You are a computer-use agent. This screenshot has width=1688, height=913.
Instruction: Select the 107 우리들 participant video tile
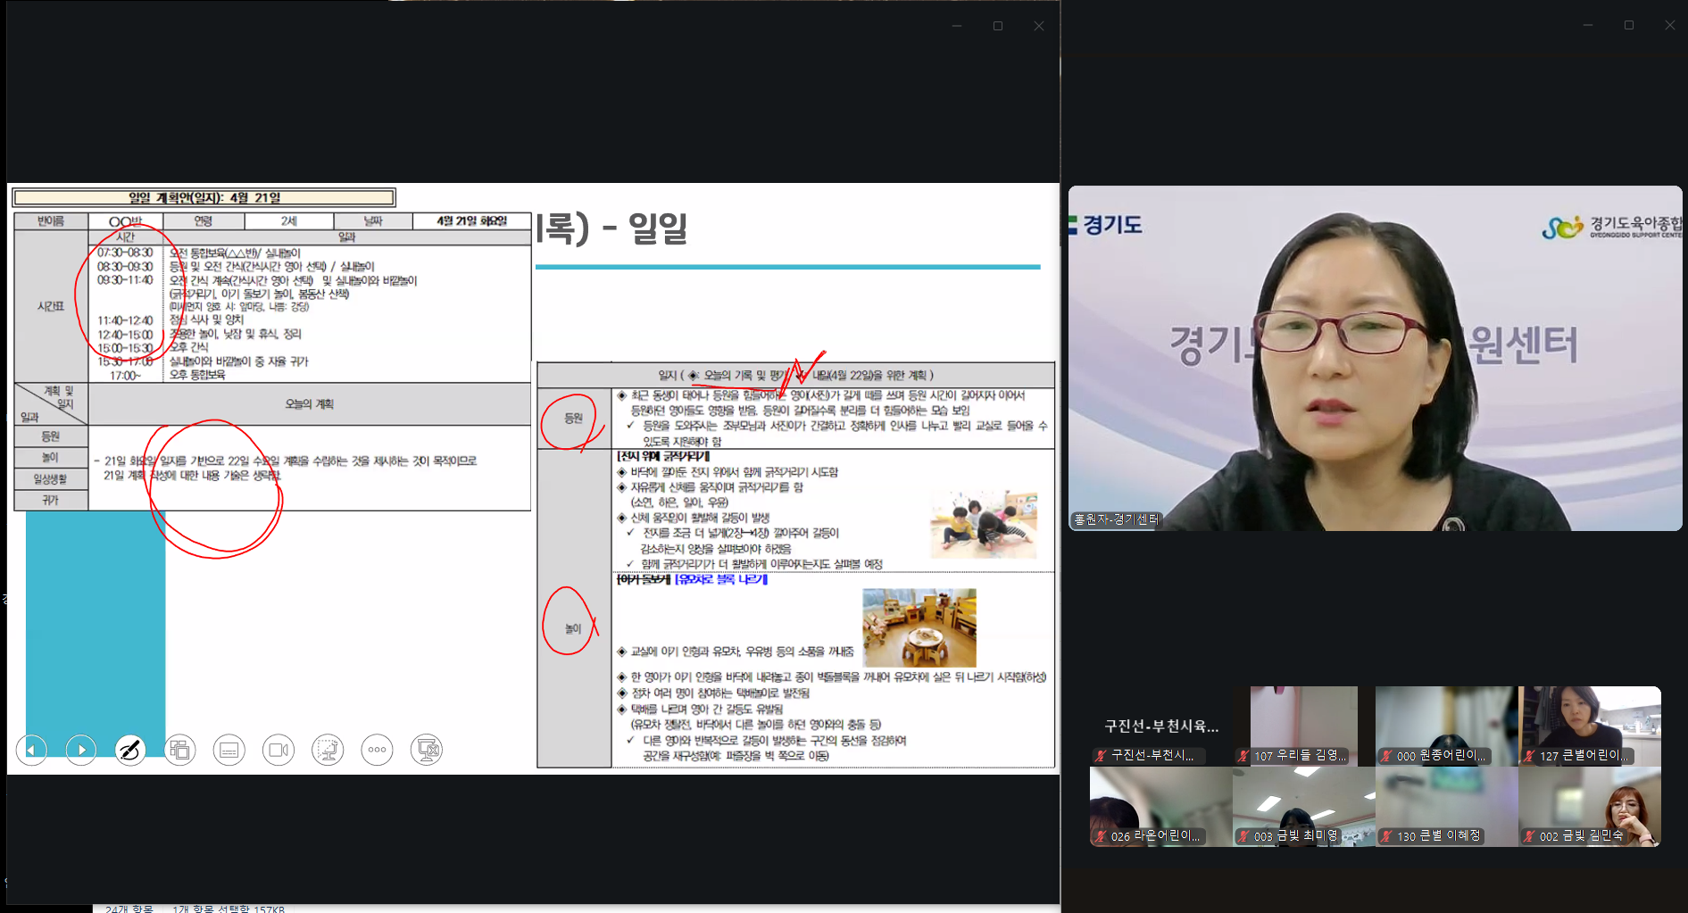pyautogui.click(x=1303, y=725)
